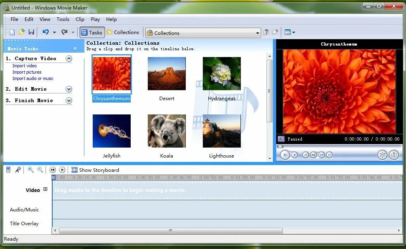Click the preview seek bar slider
The image size is (406, 249).
[x=280, y=147]
